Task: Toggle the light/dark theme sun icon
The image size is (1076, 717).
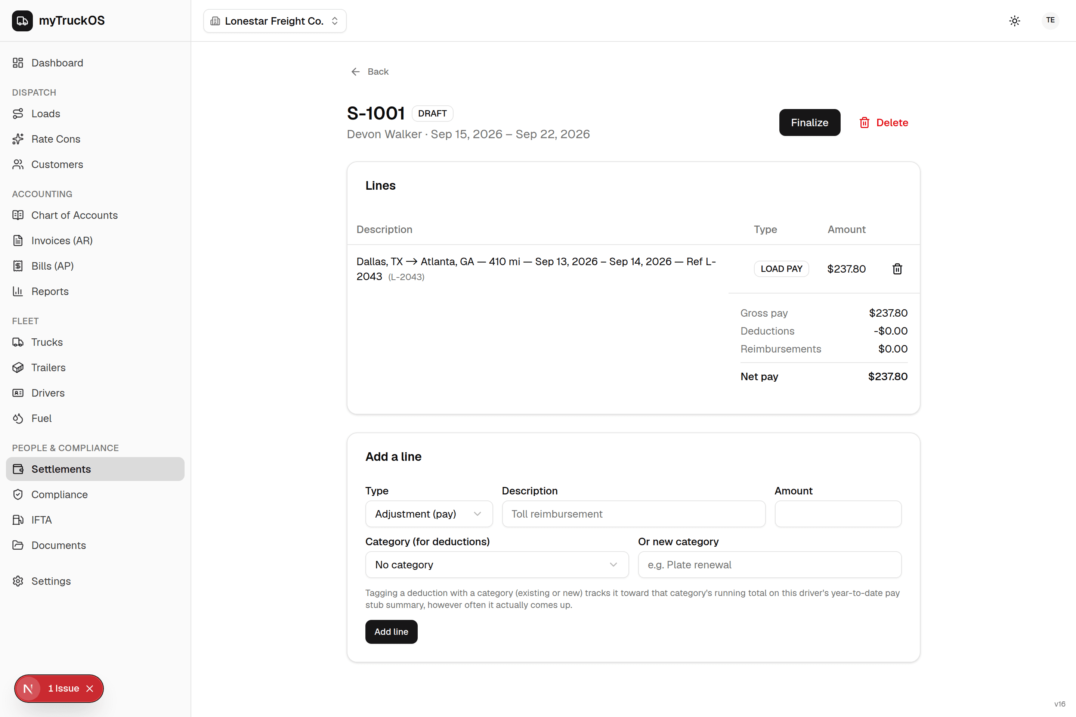Action: point(1014,21)
